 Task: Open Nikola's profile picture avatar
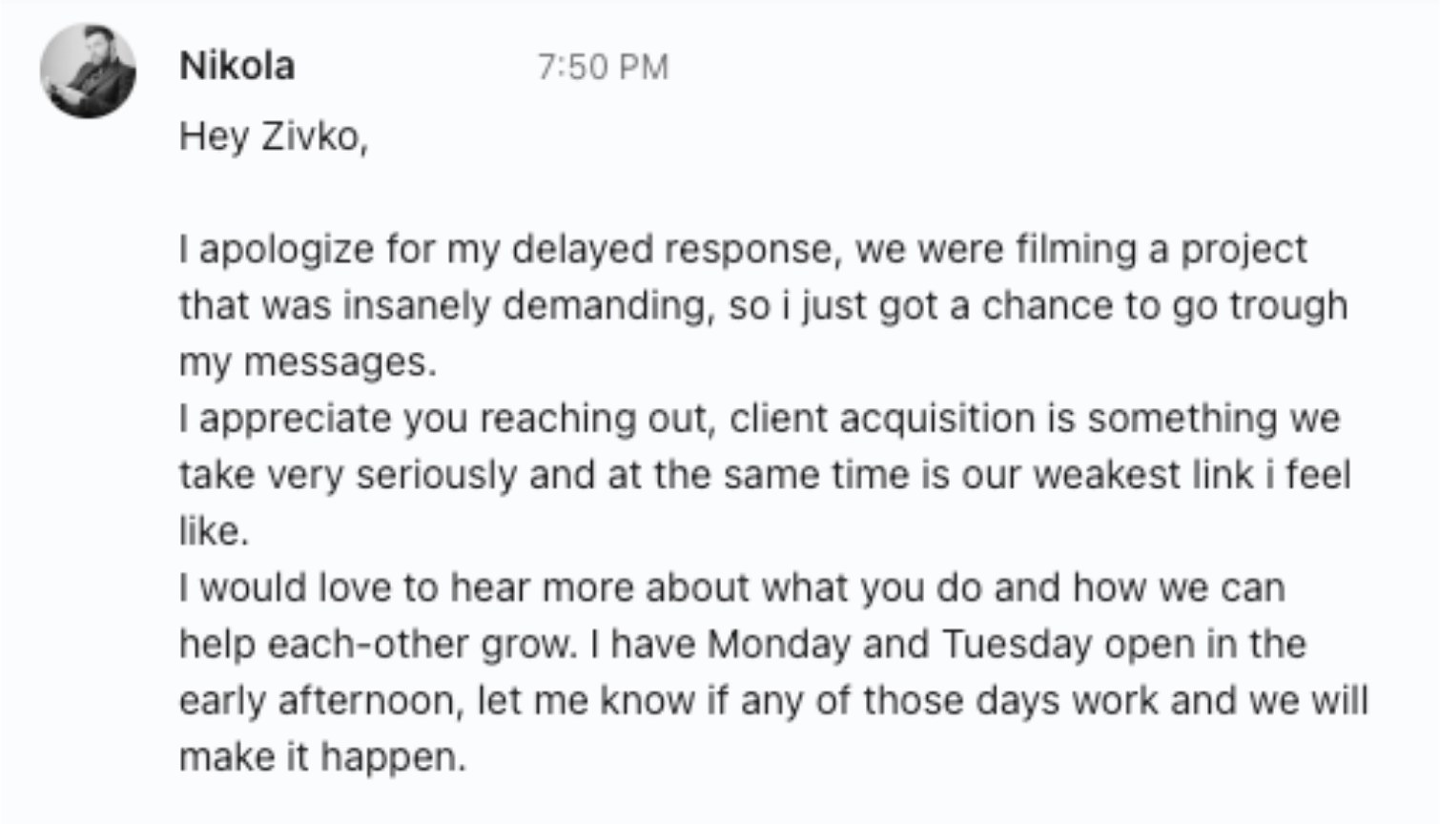(x=88, y=72)
